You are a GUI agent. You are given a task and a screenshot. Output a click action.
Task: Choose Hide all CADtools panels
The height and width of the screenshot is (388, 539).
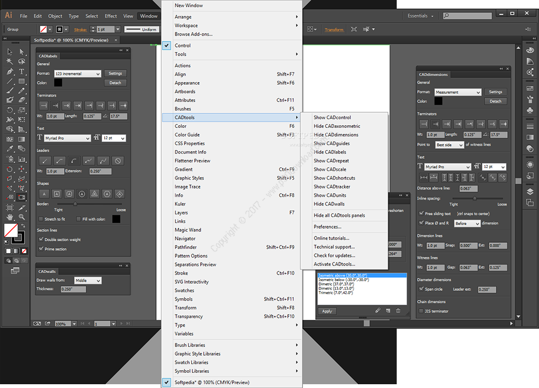click(344, 215)
